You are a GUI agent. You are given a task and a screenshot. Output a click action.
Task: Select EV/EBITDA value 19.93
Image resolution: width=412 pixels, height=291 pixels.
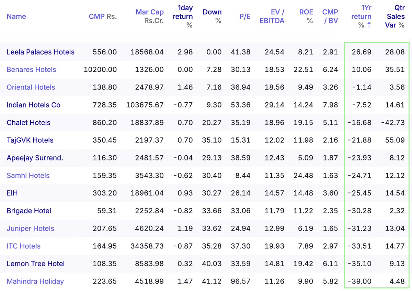click(x=275, y=246)
